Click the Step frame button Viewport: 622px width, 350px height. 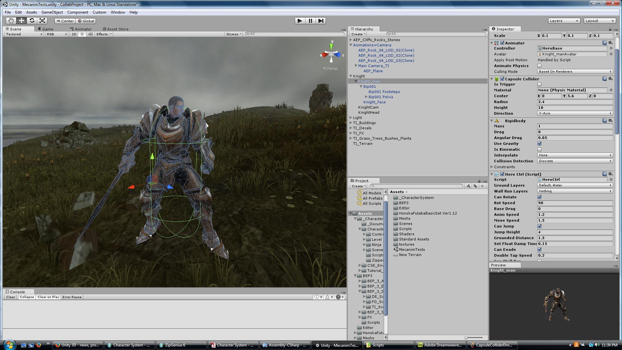click(321, 21)
